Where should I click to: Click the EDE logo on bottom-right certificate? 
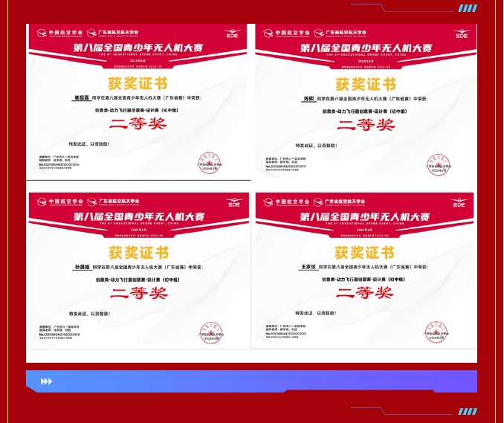point(462,202)
